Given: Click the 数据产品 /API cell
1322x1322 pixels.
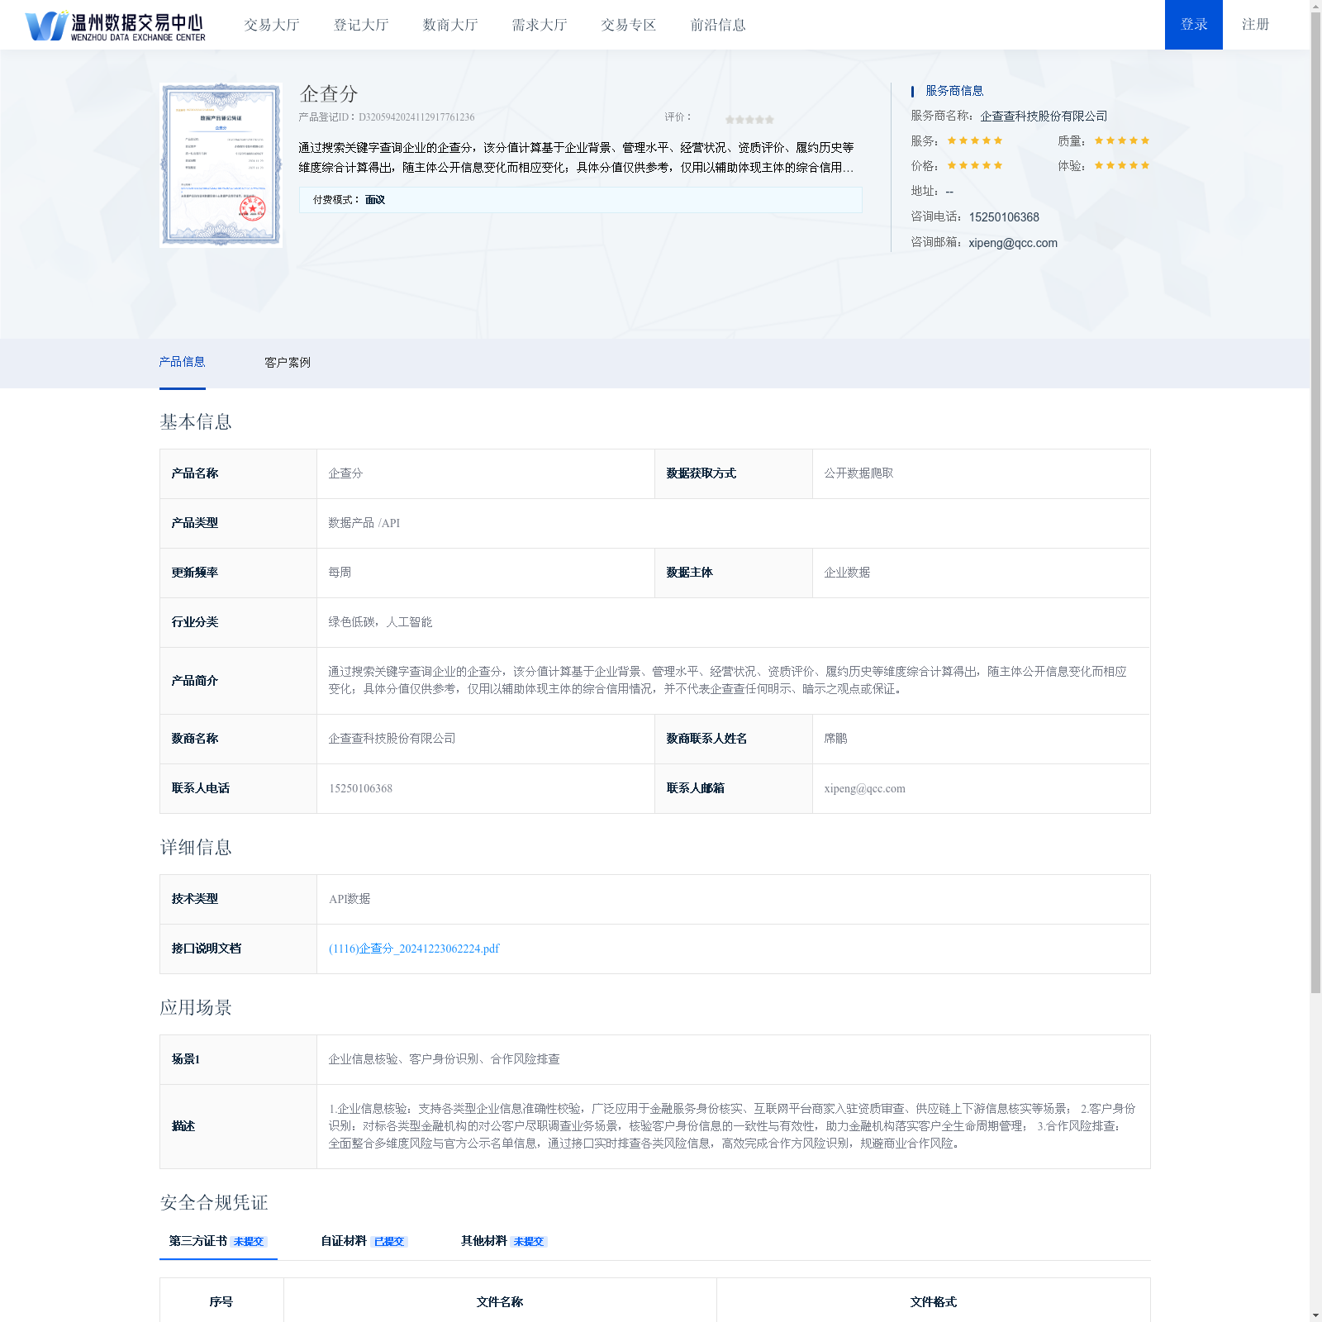Looking at the screenshot, I should [x=733, y=523].
